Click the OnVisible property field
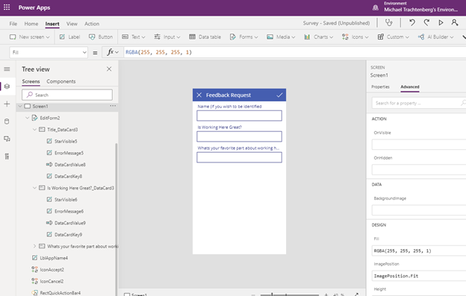Viewport: 466px width, 296px height. pos(419,145)
